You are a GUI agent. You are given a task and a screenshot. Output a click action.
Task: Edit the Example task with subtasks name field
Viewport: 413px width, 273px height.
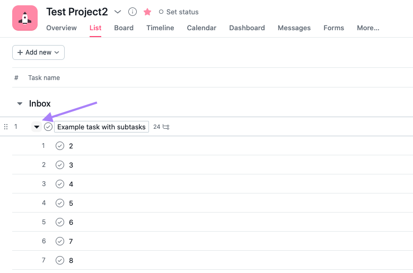[101, 127]
